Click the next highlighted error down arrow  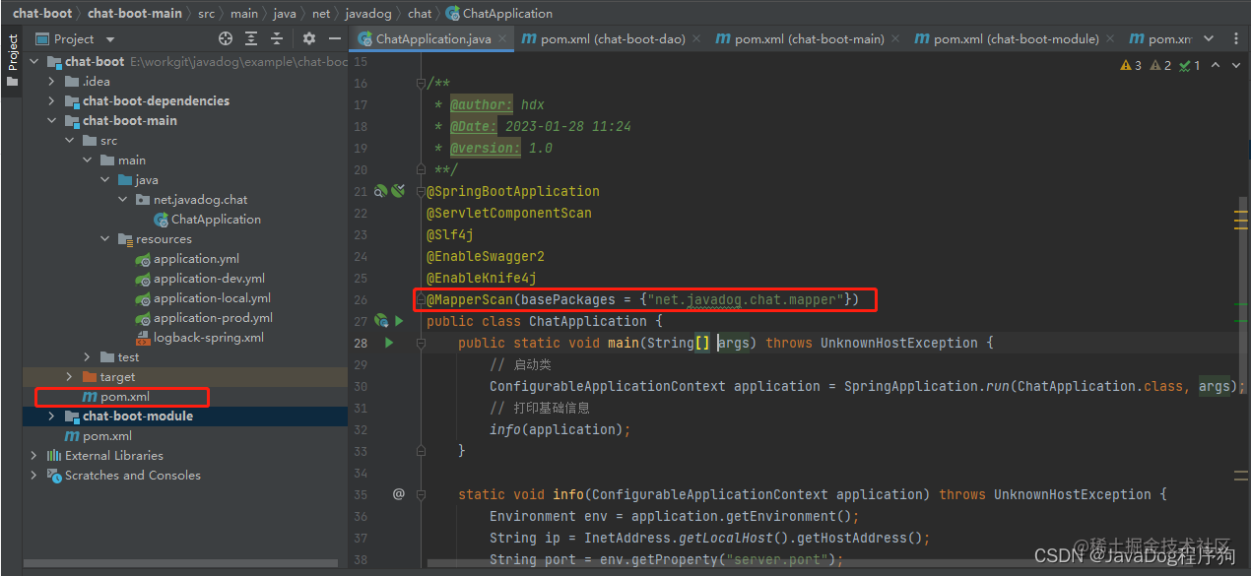(x=1235, y=65)
